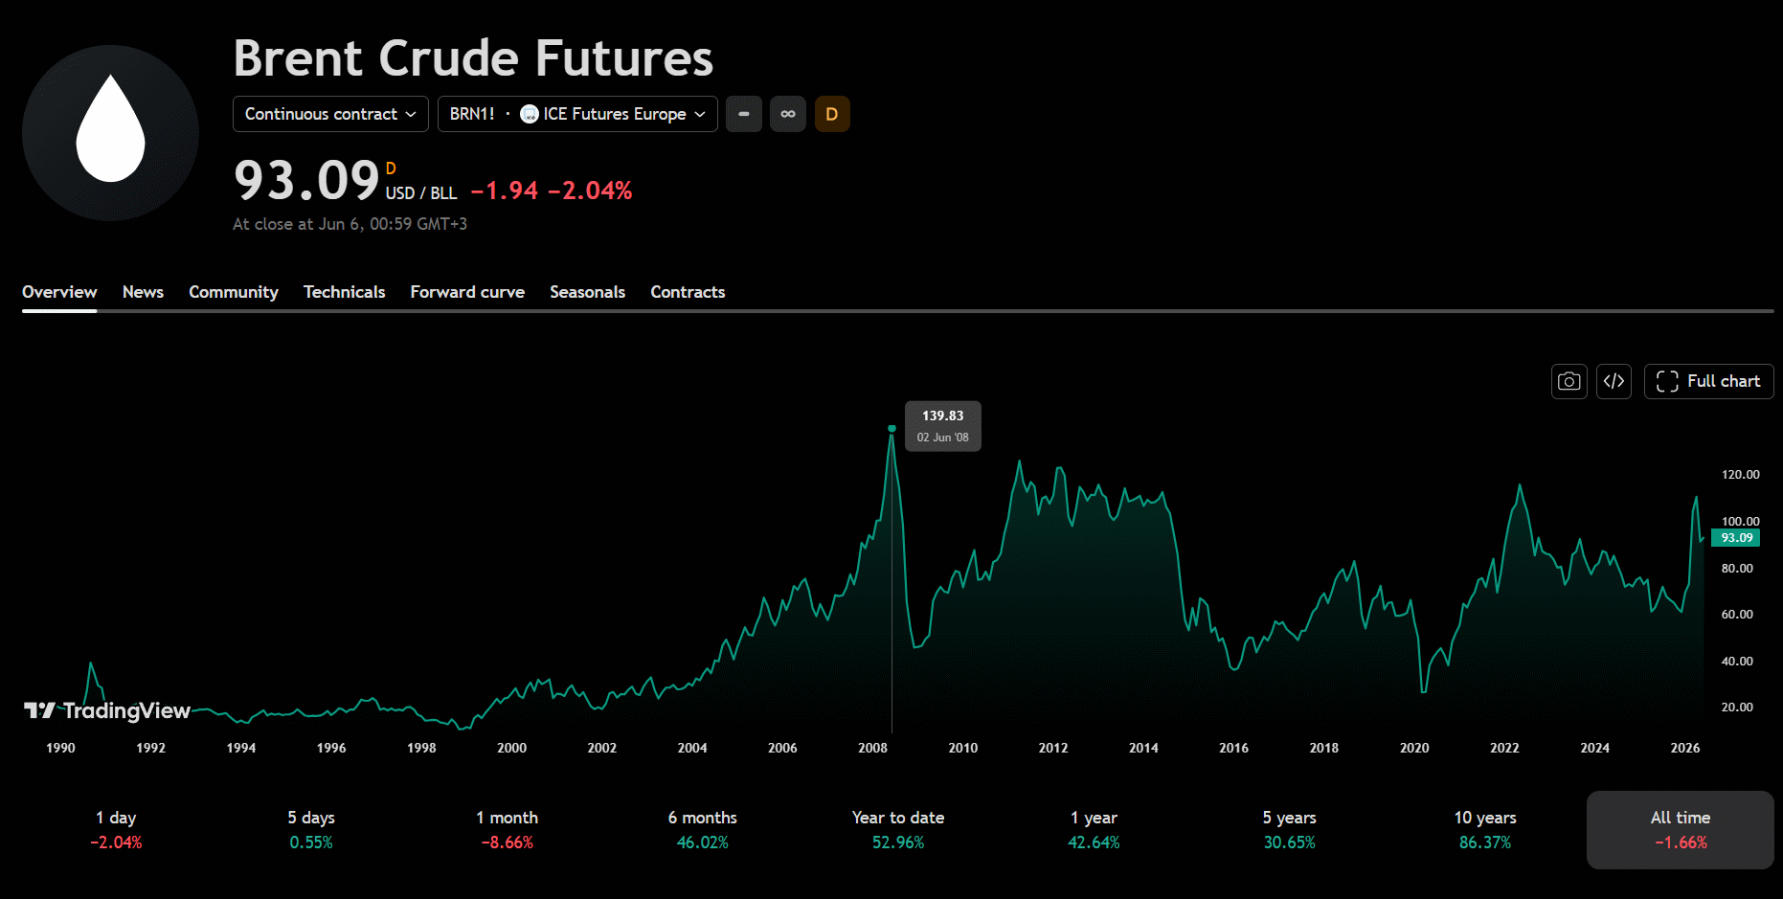Screen dimensions: 1783x899
Task: Click the 139.83 peak marker on chart
Action: [x=891, y=429]
